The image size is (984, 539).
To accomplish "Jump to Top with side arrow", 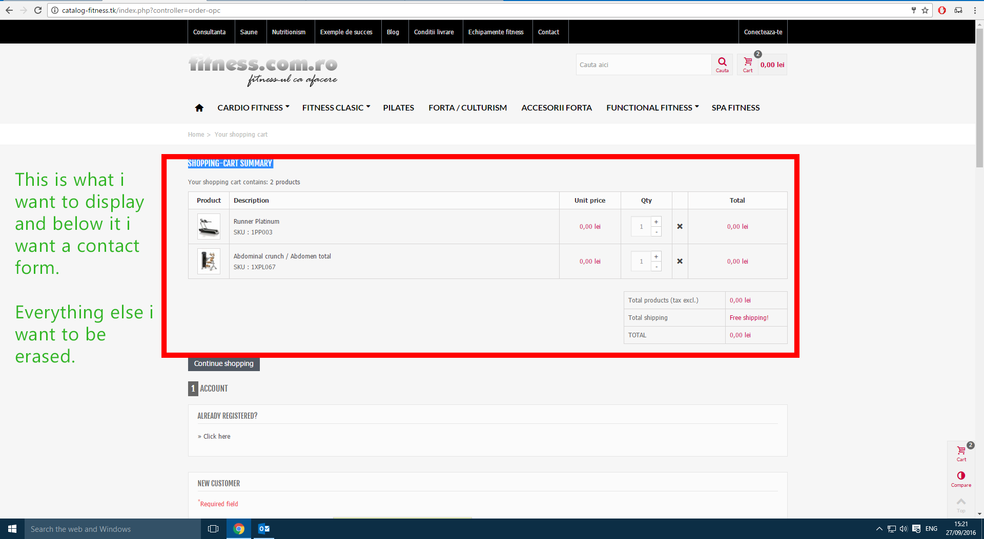I will coord(961,505).
